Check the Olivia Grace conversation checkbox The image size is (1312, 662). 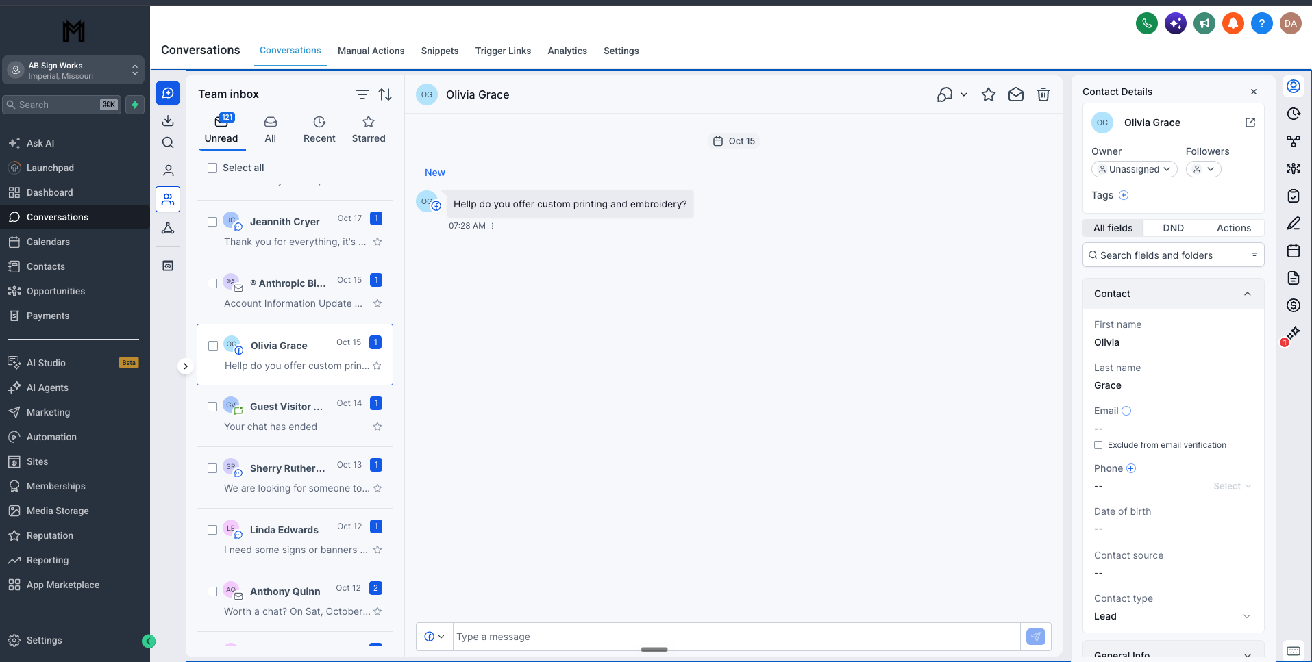(x=213, y=346)
